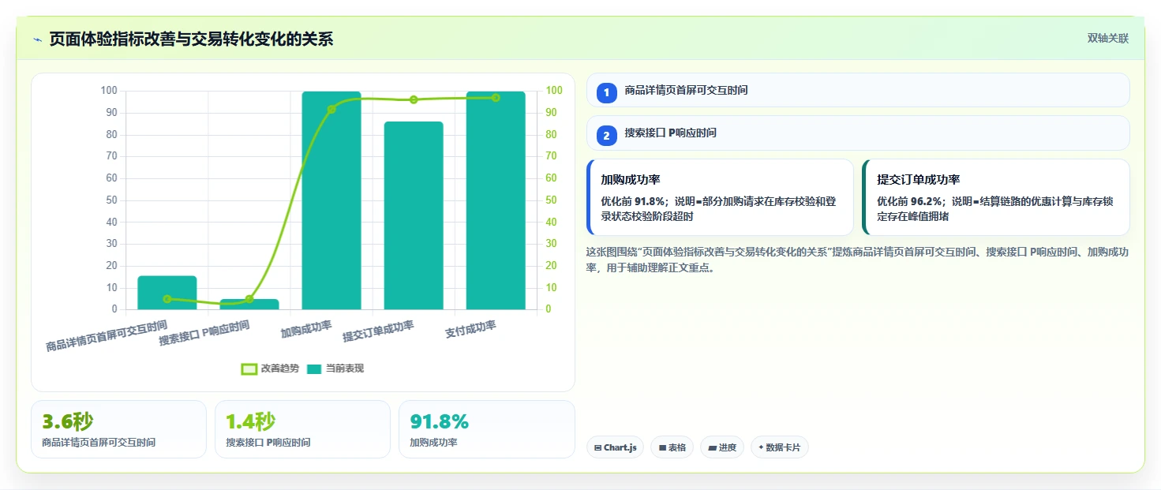This screenshot has height=490, width=1161.
Task: Toggle the 当前表现 legend swatch
Action: (x=314, y=368)
